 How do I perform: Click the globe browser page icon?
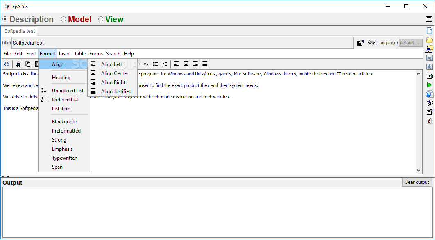429,94
